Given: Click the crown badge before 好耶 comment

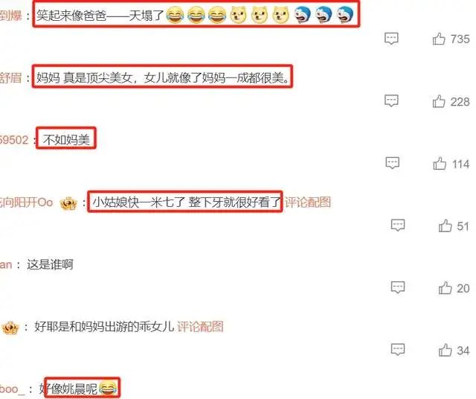Looking at the screenshot, I should point(10,328).
